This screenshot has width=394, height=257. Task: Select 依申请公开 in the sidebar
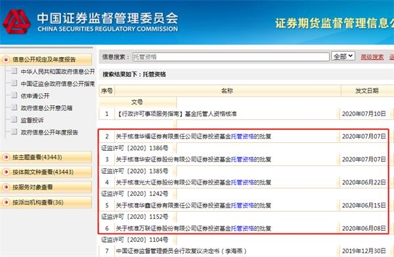[x=35, y=96]
